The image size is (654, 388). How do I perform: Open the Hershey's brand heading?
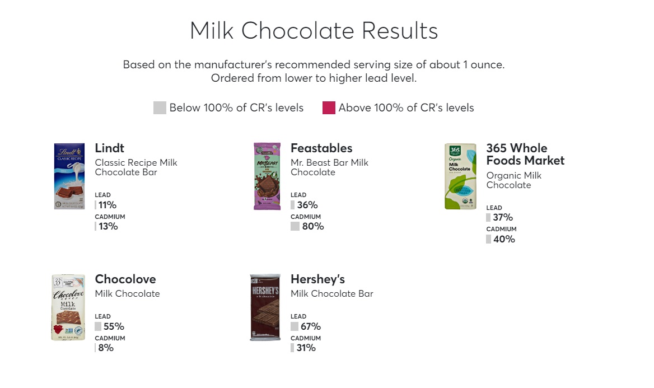317,279
